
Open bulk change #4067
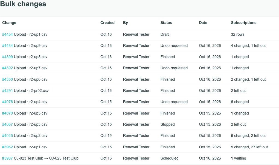7,124
